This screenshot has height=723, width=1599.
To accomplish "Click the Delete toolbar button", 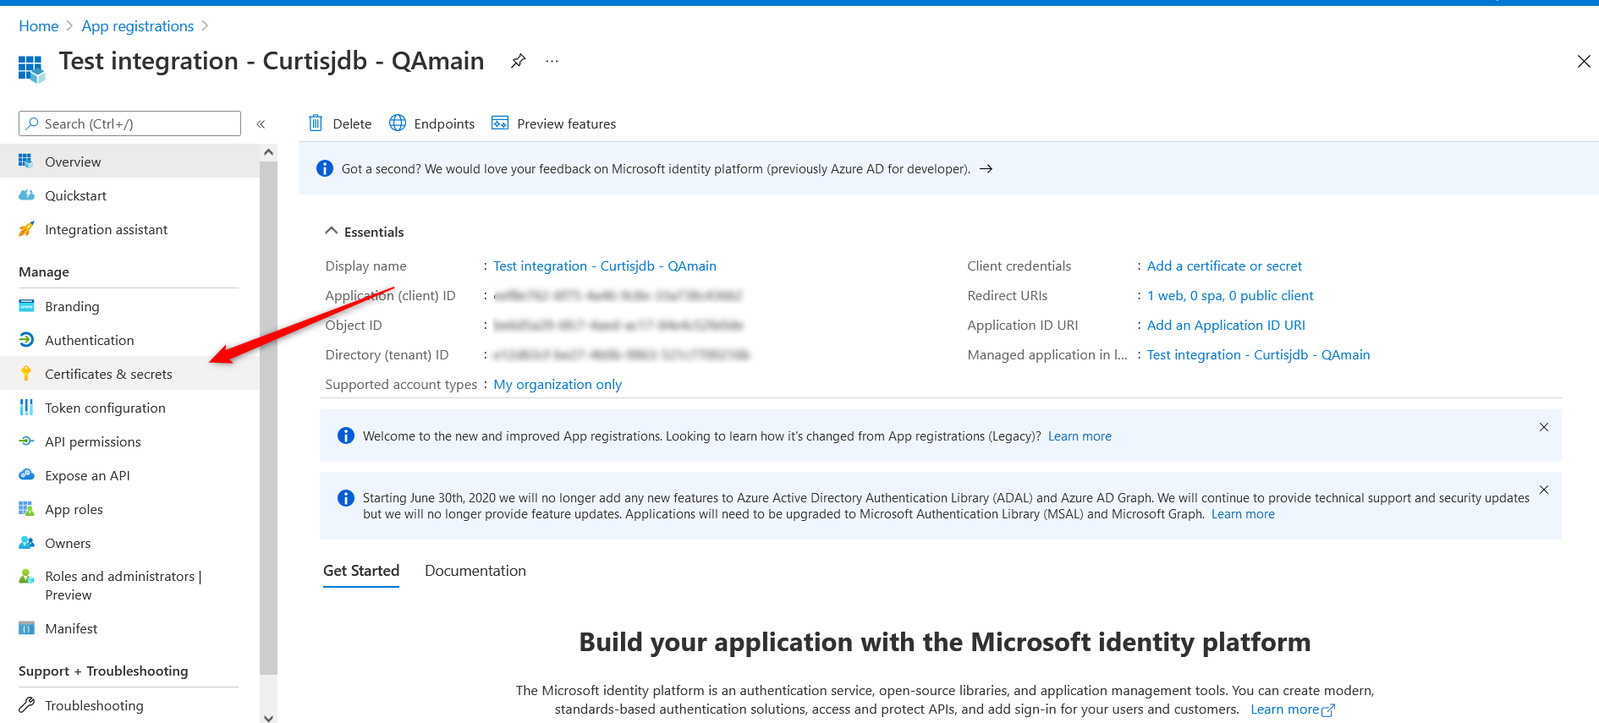I will 340,123.
